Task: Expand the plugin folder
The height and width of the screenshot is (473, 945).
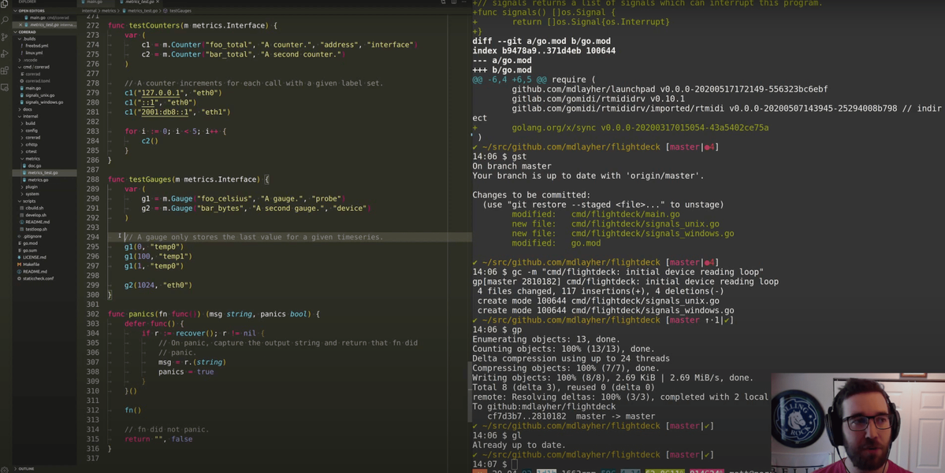Action: (x=32, y=187)
